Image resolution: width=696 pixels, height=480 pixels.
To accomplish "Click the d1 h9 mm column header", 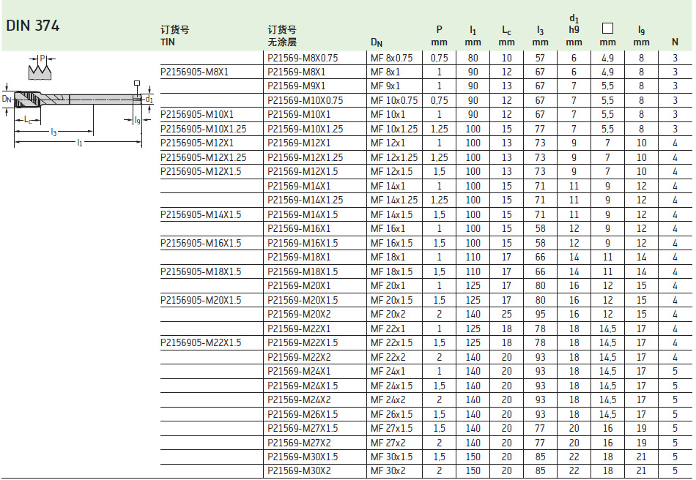I will tap(574, 31).
